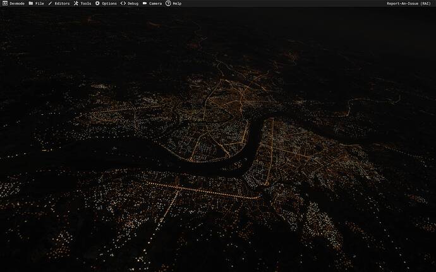Open the Devmode menu
The image size is (436, 272).
click(14, 4)
